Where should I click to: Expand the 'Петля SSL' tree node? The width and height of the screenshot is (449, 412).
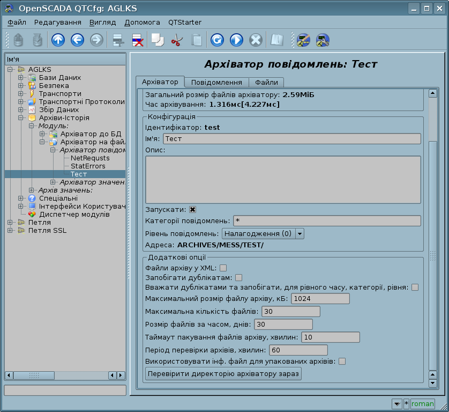click(10, 230)
